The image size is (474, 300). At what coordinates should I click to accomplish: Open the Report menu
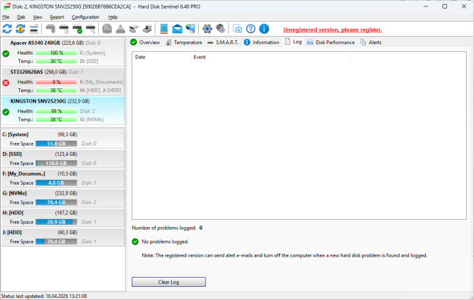pos(57,17)
